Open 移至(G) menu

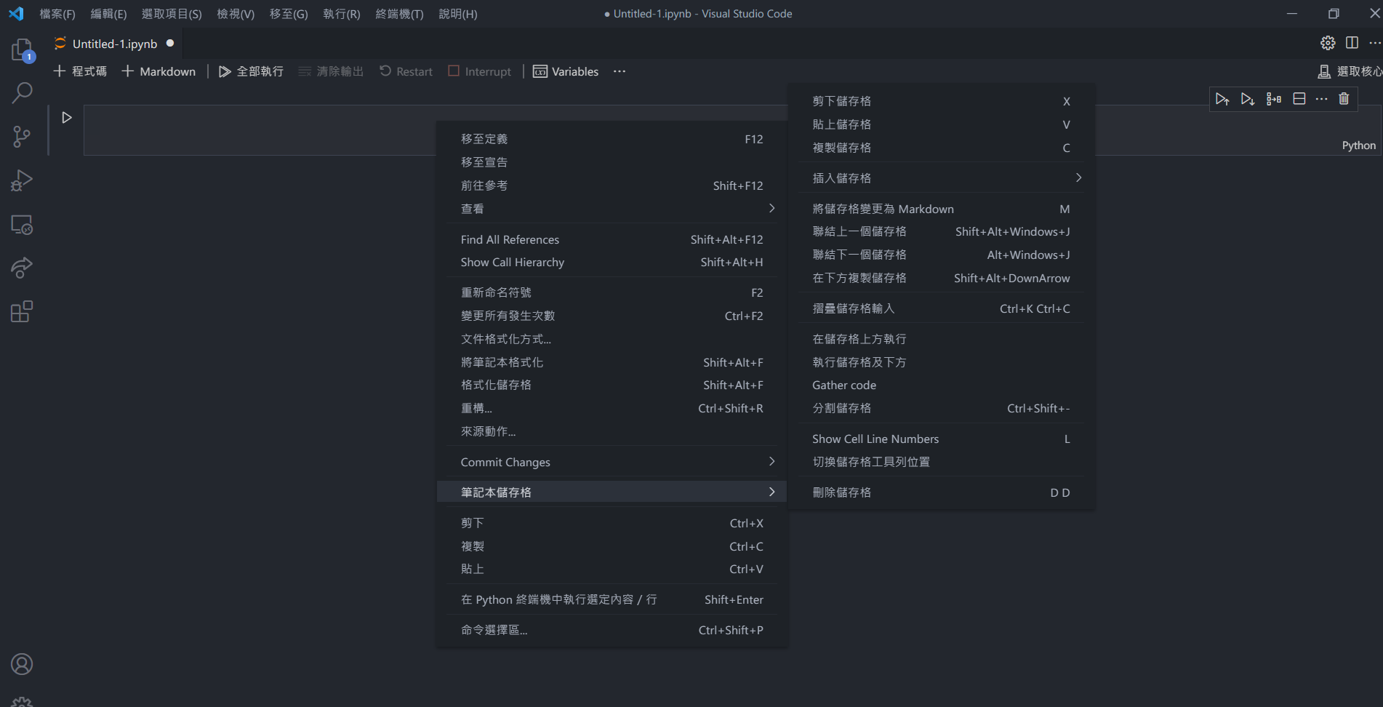pos(289,14)
